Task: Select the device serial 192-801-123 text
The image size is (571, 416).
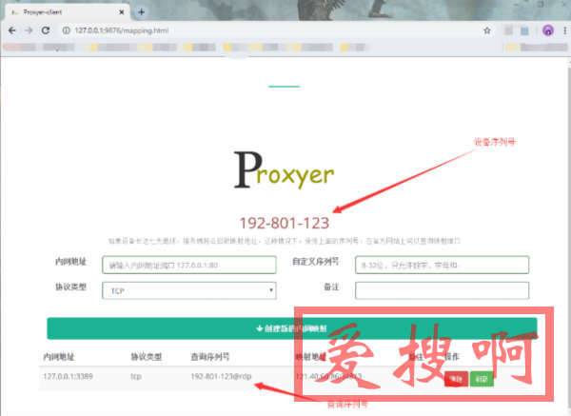Action: tap(285, 223)
